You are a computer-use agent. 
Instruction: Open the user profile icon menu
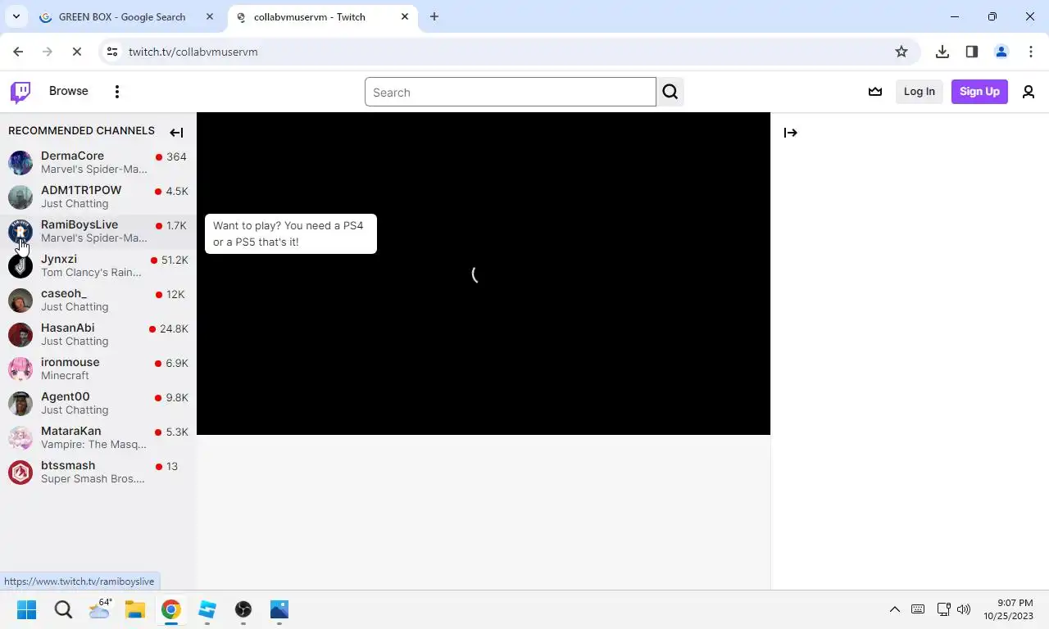1029,92
